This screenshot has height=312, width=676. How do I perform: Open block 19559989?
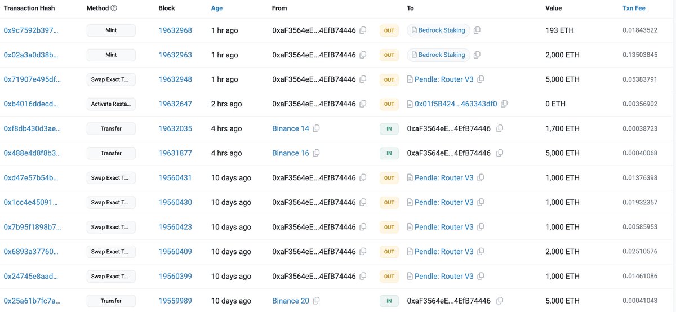(175, 301)
